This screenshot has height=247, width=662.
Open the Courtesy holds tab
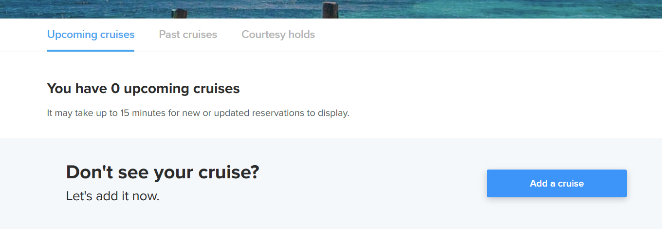tap(278, 35)
